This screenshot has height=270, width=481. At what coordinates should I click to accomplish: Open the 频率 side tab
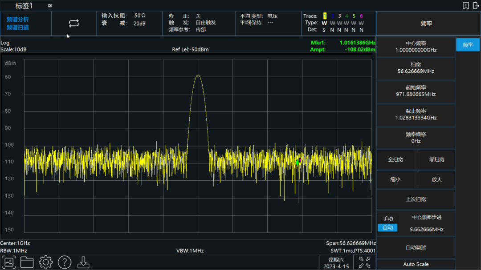(x=468, y=45)
